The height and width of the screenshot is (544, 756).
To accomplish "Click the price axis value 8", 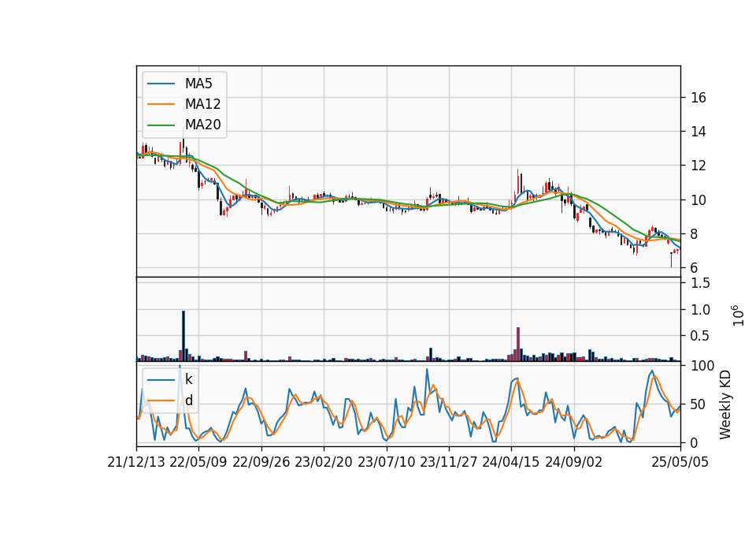I will pos(695,234).
